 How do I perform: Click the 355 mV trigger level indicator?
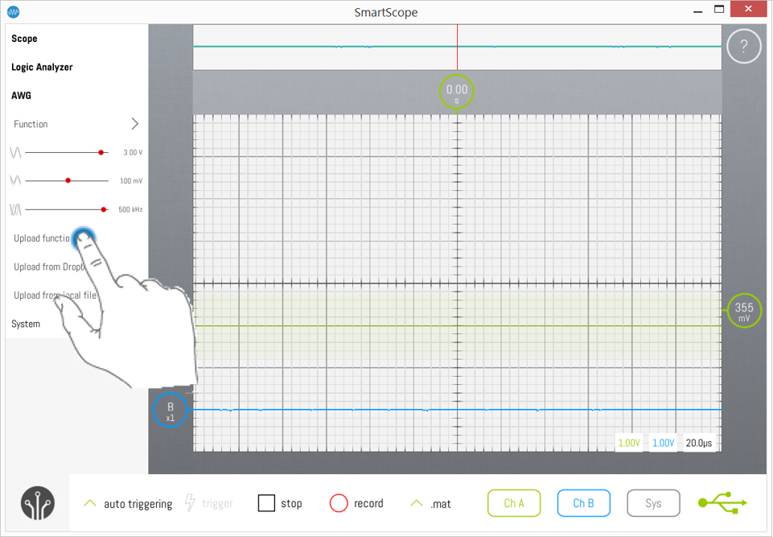(744, 310)
